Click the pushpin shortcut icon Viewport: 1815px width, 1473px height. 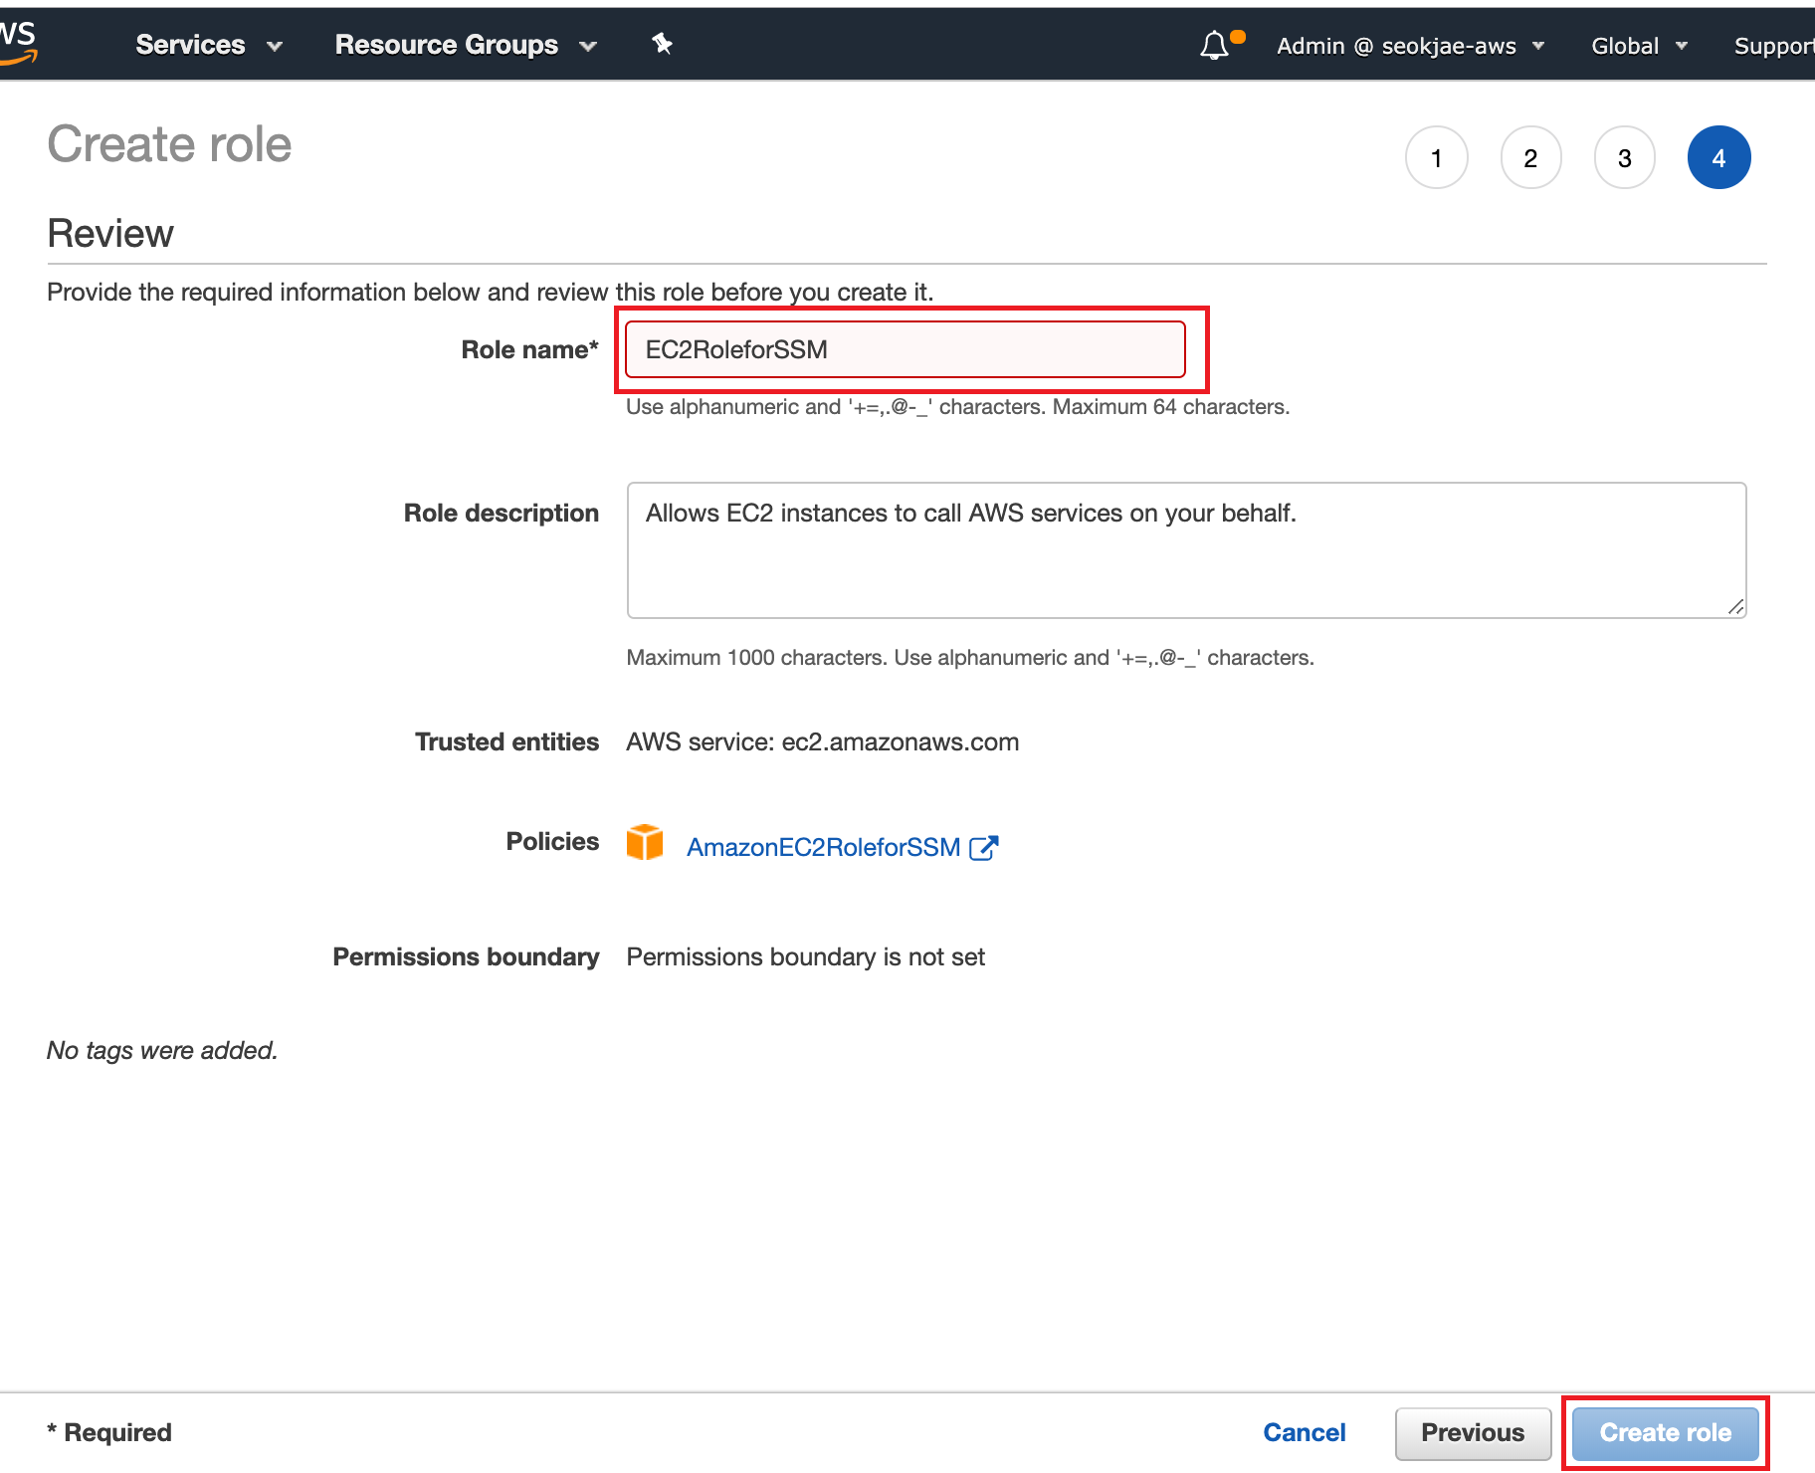pyautogui.click(x=662, y=44)
